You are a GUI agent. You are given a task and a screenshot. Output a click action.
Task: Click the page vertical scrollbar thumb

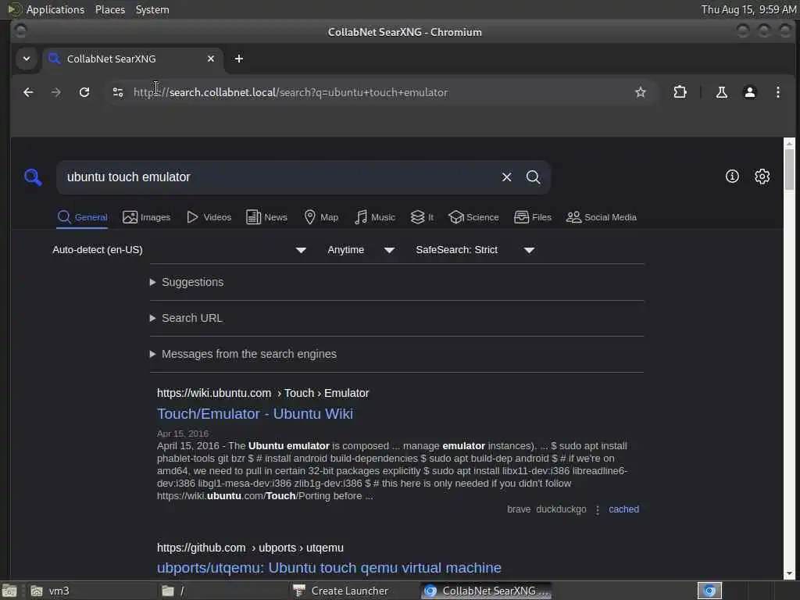789,170
